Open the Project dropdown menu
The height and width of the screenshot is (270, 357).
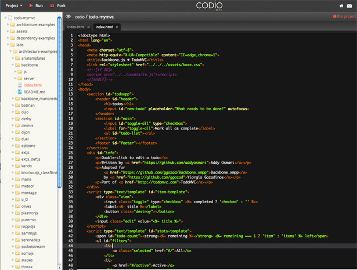pyautogui.click(x=14, y=5)
